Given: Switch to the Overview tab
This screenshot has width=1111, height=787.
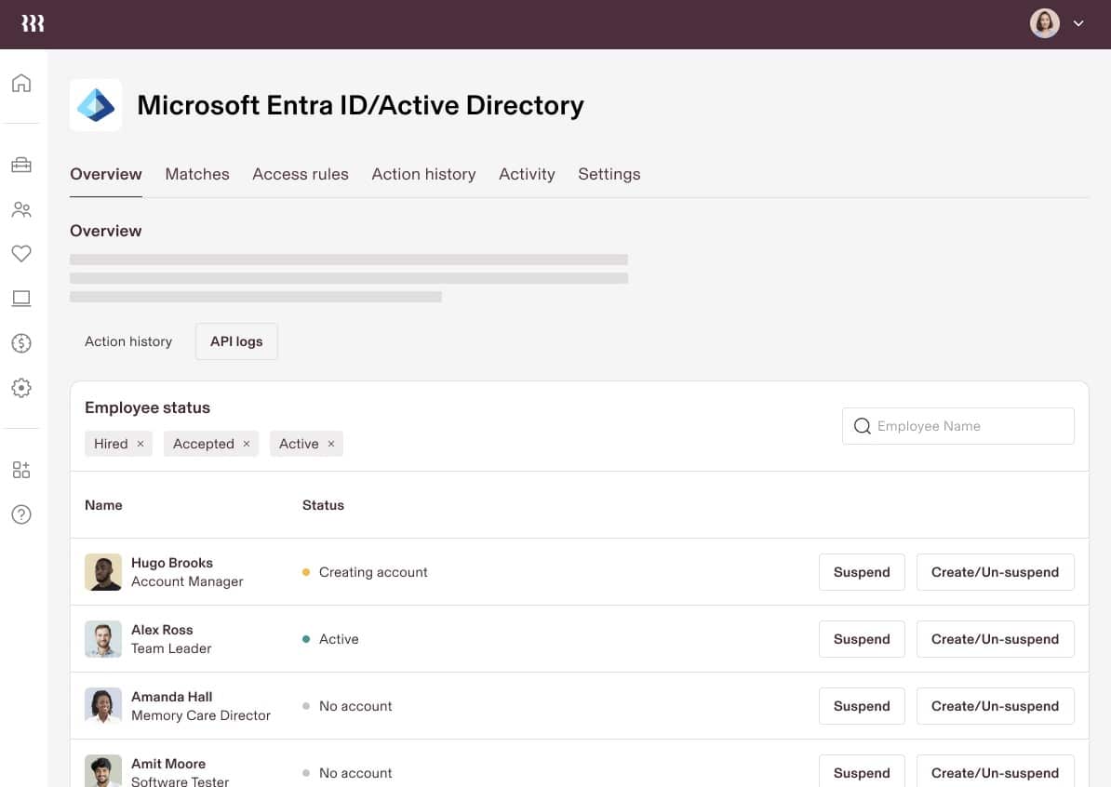Looking at the screenshot, I should [105, 174].
